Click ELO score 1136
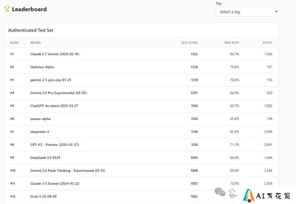 [194, 145]
